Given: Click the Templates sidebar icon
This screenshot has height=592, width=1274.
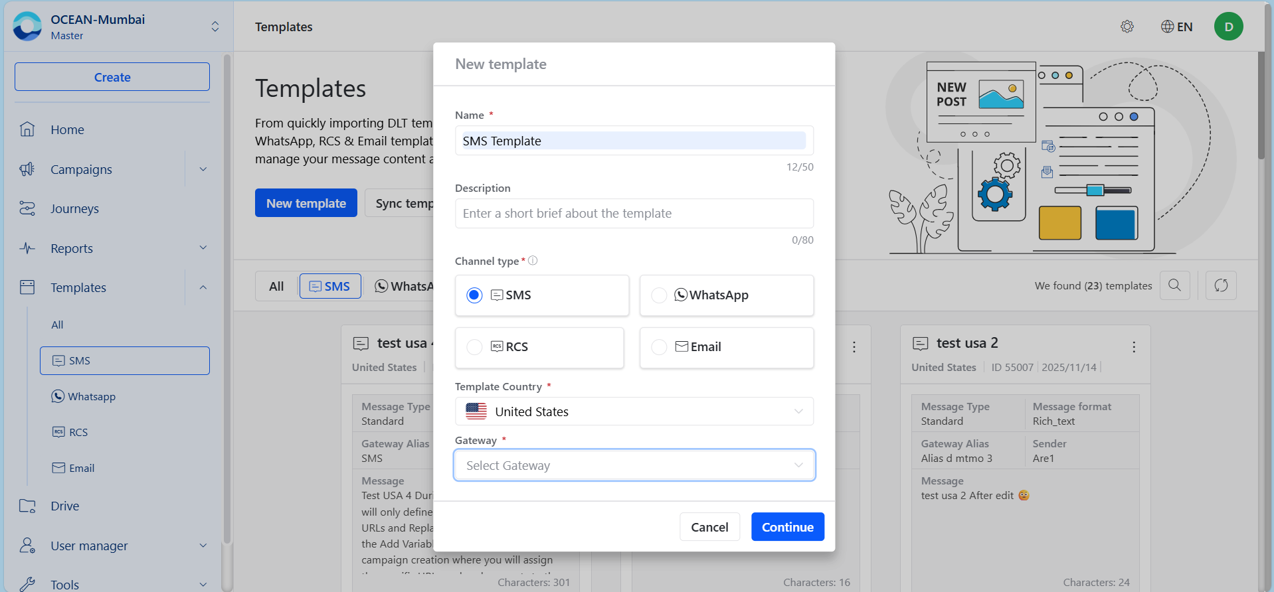Looking at the screenshot, I should click(x=27, y=287).
